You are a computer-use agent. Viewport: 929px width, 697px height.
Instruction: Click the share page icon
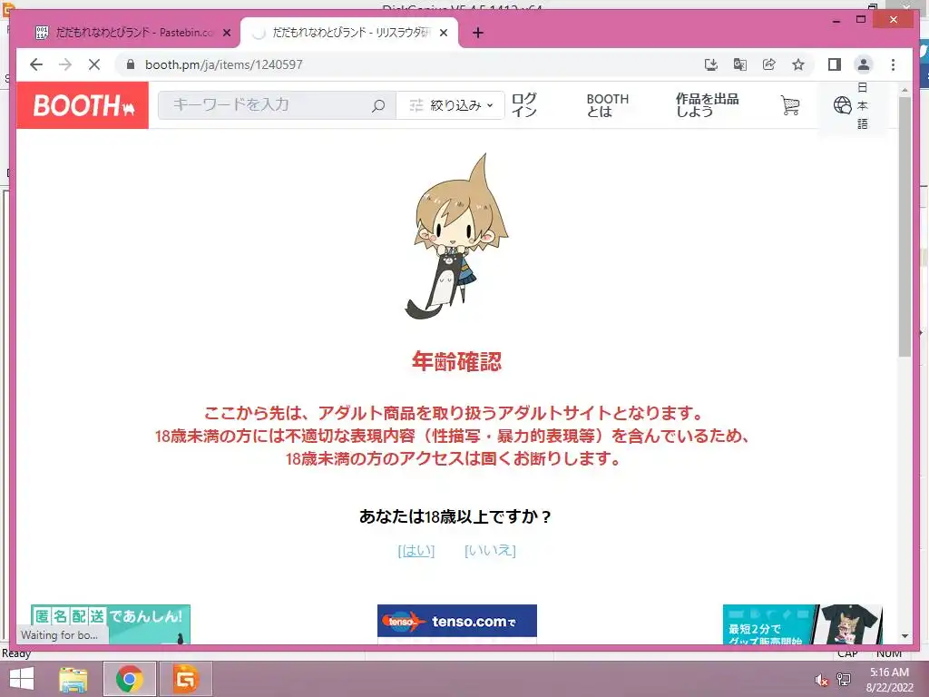coord(769,64)
